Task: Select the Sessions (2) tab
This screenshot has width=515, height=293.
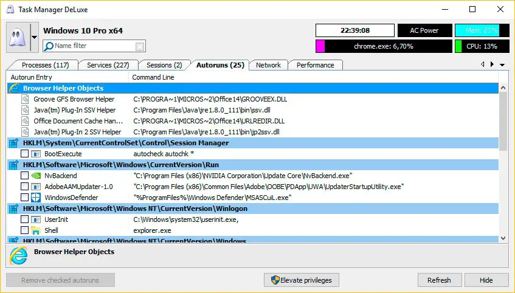Action: 164,65
